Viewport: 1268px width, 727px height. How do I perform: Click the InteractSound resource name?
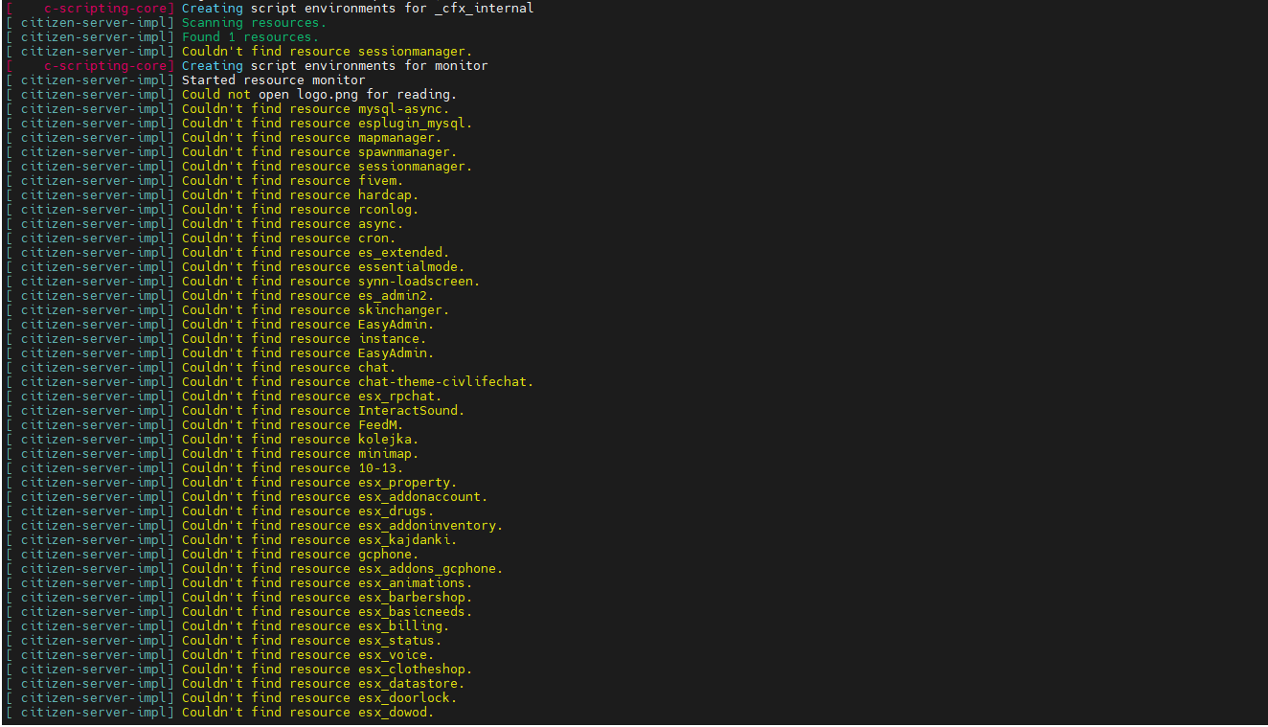411,411
